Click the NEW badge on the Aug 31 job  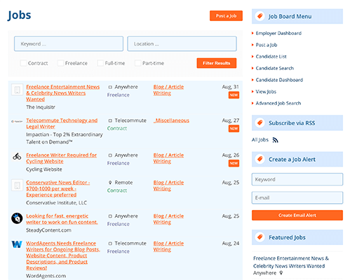(234, 95)
